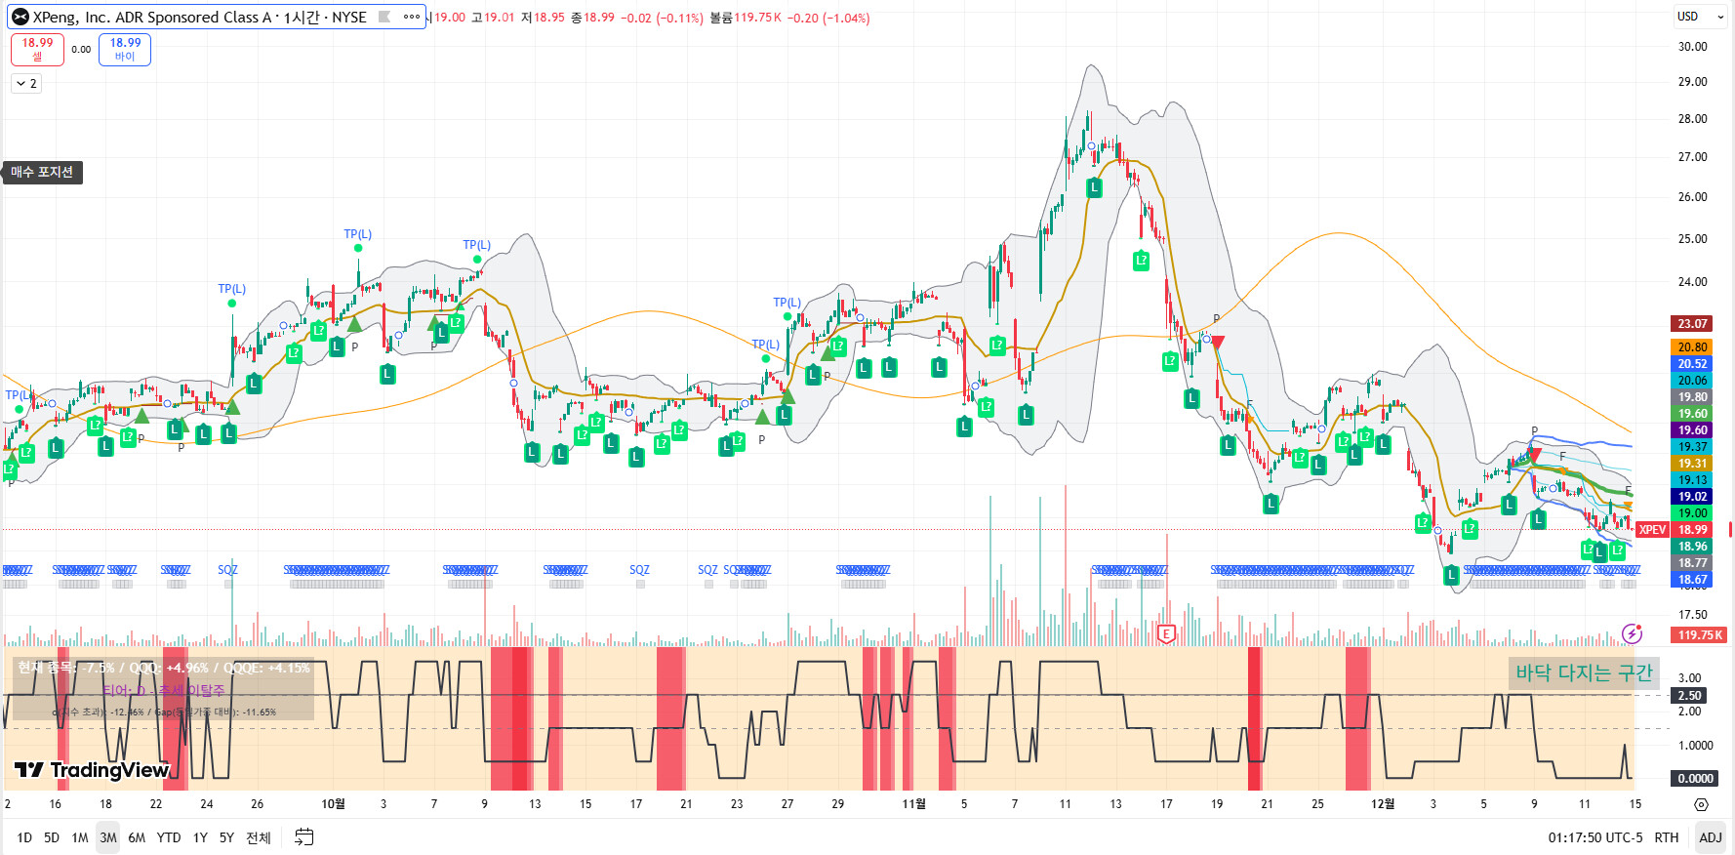Screen dimensions: 1735x855
Task: Click the 바닥 다지는 구간 label
Action: point(1584,672)
